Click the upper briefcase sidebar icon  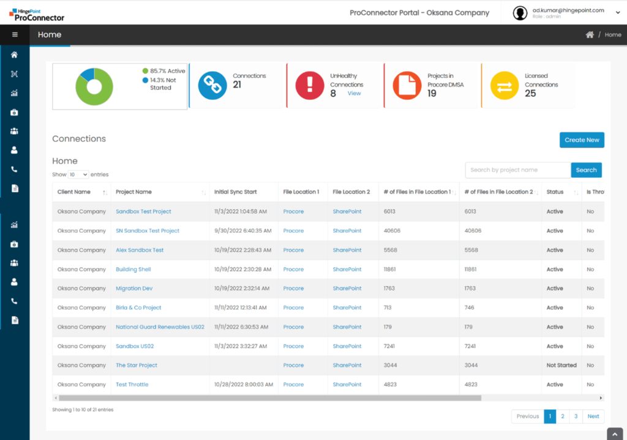(15, 113)
